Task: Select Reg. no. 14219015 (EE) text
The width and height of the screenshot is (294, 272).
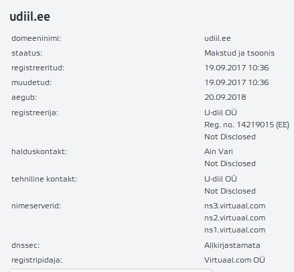Action: (x=246, y=125)
